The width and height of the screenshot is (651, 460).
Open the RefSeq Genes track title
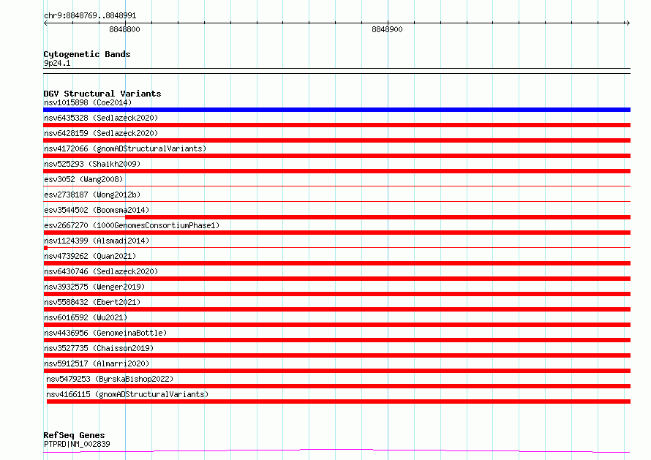74,435
